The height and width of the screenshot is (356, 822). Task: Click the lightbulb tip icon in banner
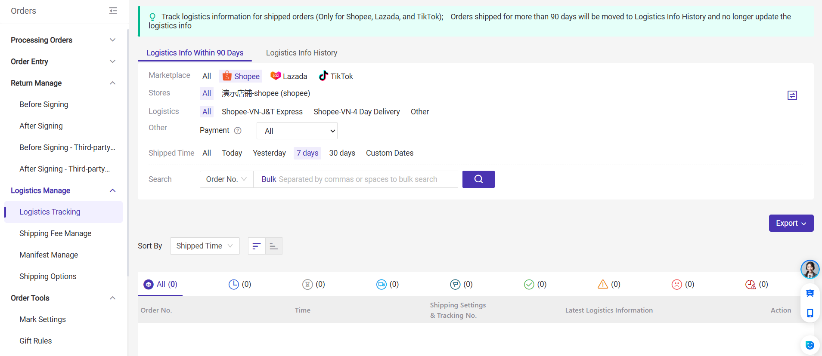point(152,17)
